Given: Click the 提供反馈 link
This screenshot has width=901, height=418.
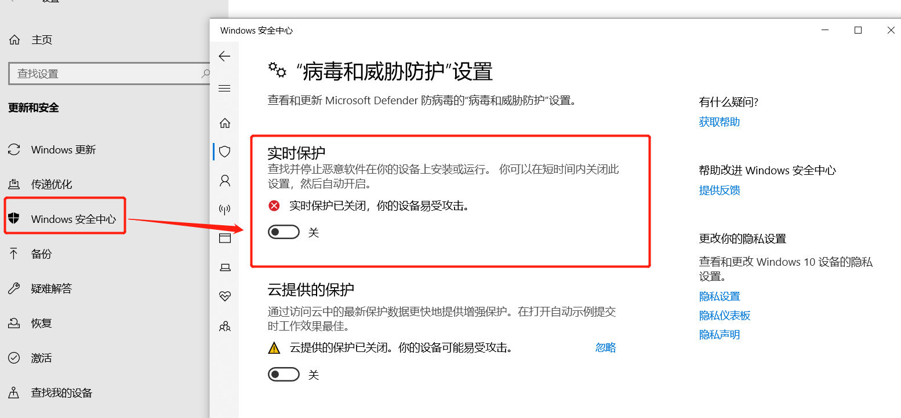Looking at the screenshot, I should (720, 190).
